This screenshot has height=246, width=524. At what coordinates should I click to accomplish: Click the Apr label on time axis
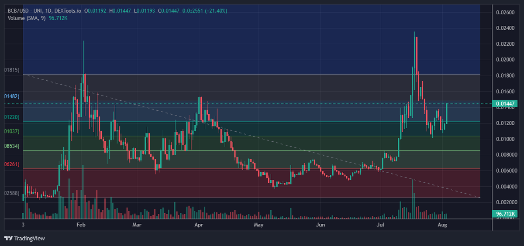199,225
